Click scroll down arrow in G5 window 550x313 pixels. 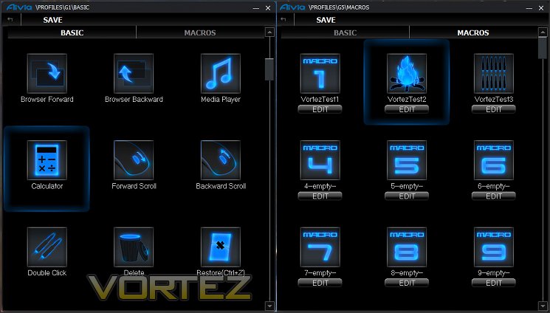click(x=543, y=306)
